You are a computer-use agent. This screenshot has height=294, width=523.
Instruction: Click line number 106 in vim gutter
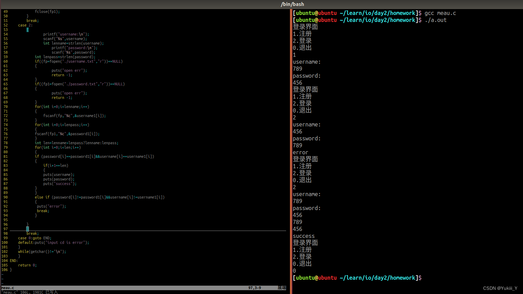coord(5,270)
